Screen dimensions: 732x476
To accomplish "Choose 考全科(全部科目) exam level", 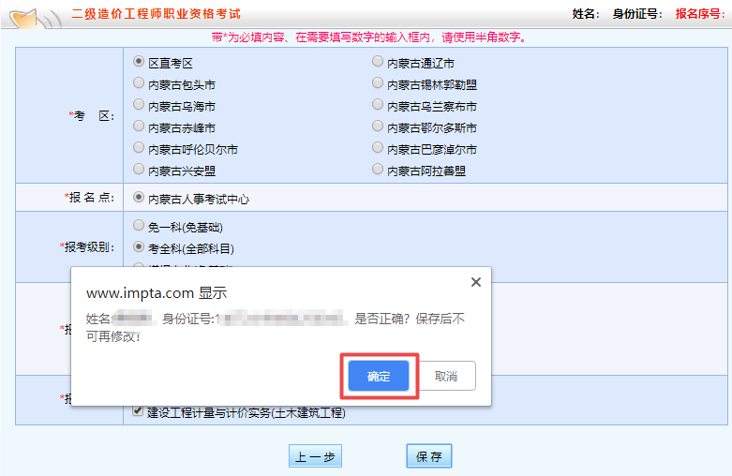I will (140, 247).
